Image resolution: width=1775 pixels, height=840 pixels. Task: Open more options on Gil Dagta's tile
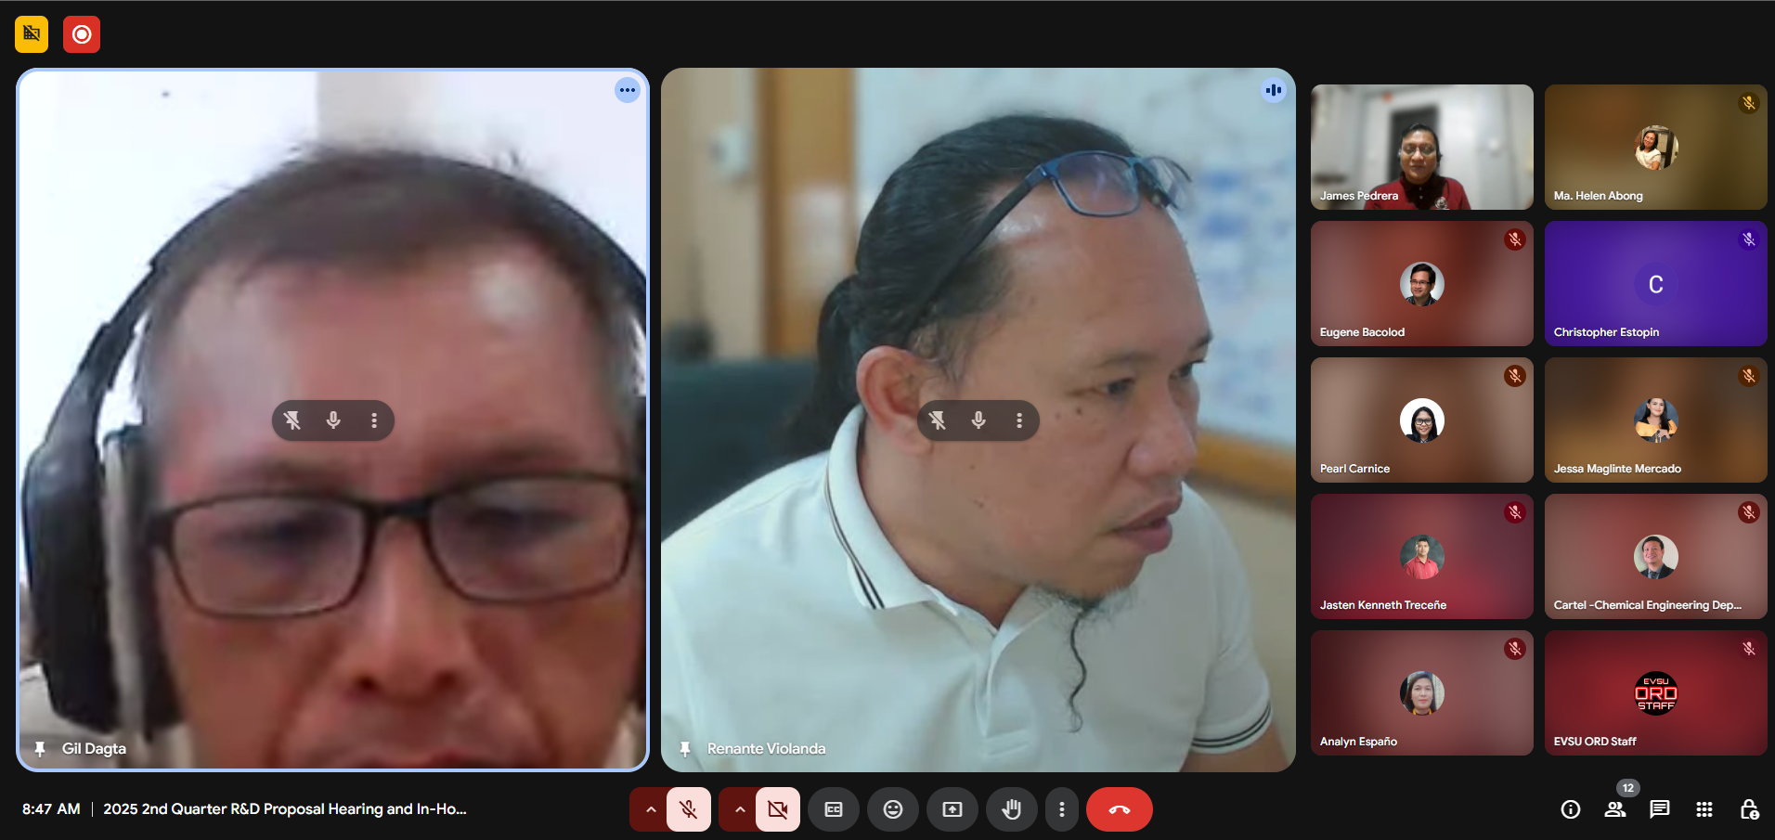(x=628, y=90)
